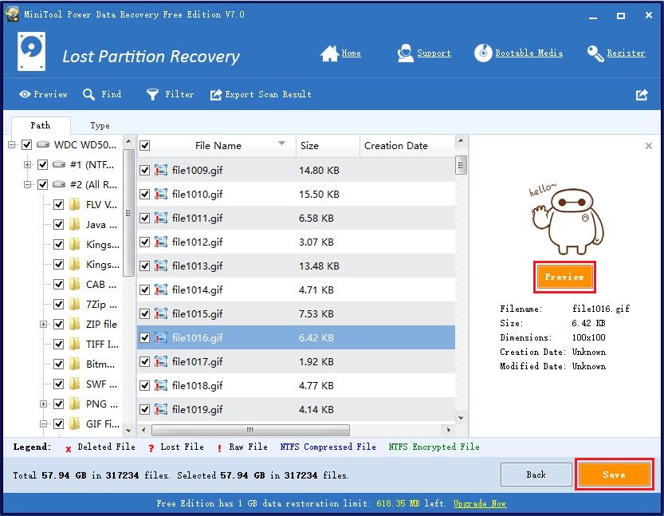
Task: Close the preview pane with the X
Action: (648, 146)
